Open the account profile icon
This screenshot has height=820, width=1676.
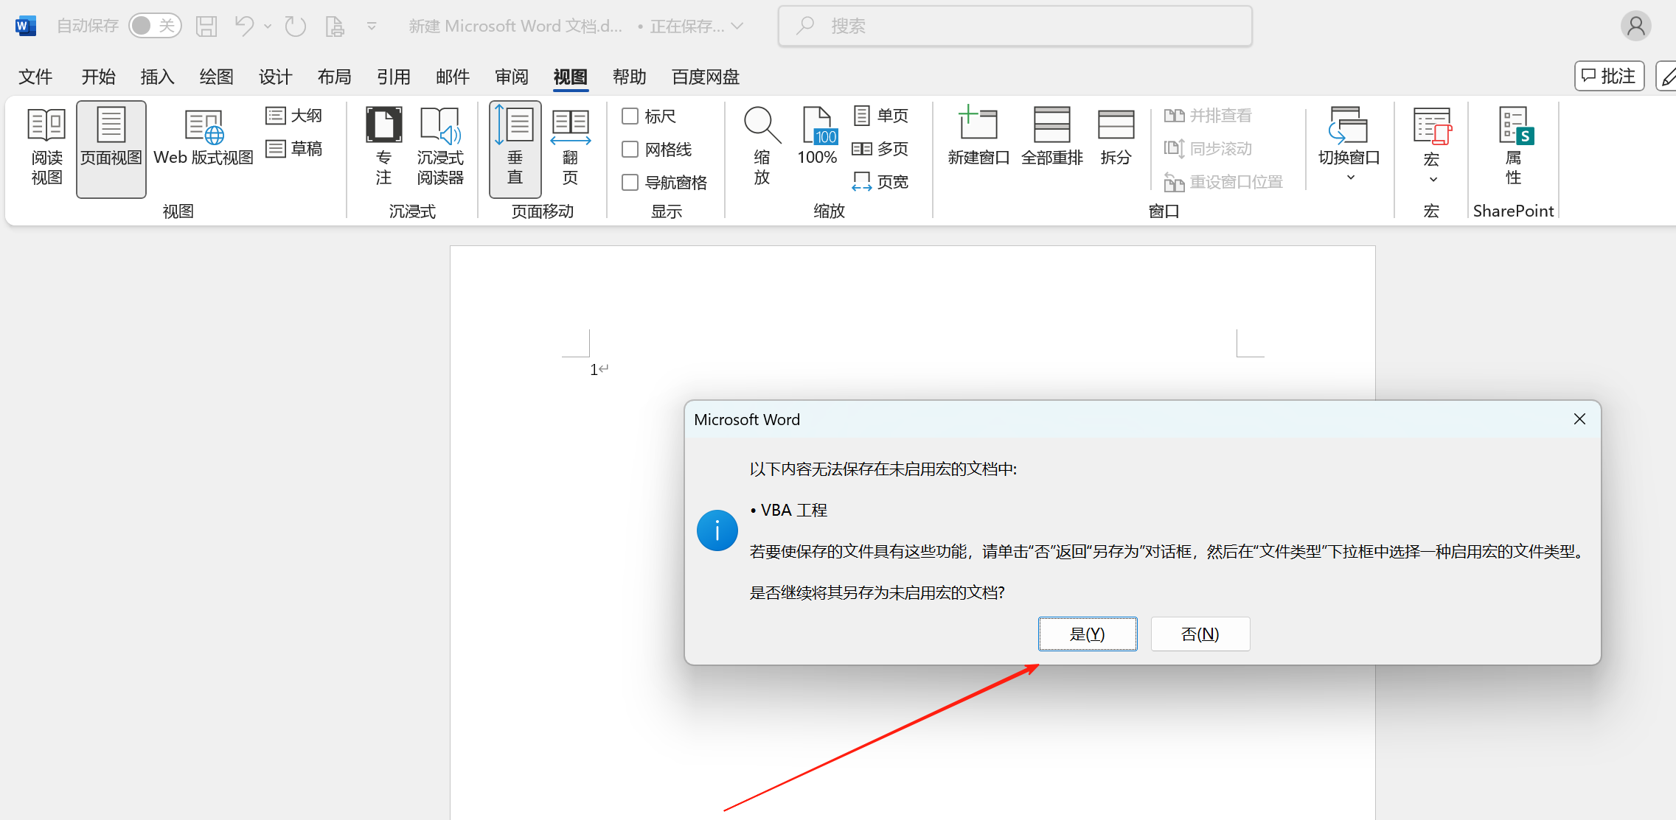1635,27
